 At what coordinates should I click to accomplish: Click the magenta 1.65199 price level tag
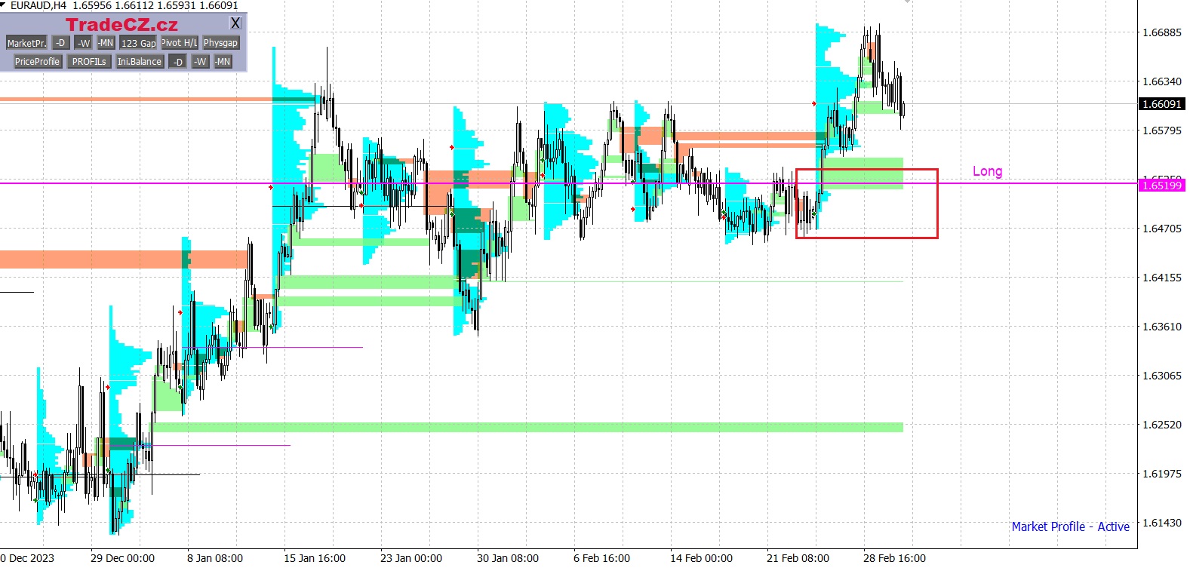coord(1161,186)
